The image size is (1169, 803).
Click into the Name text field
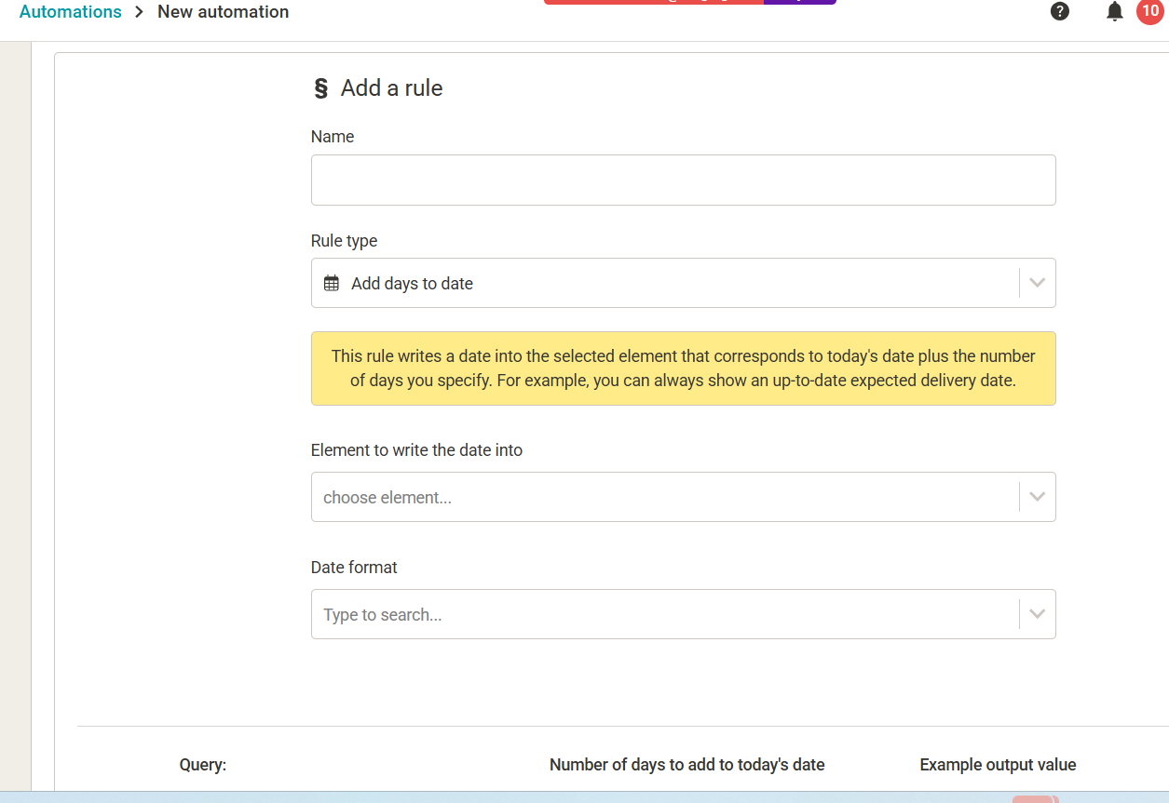[x=683, y=180]
